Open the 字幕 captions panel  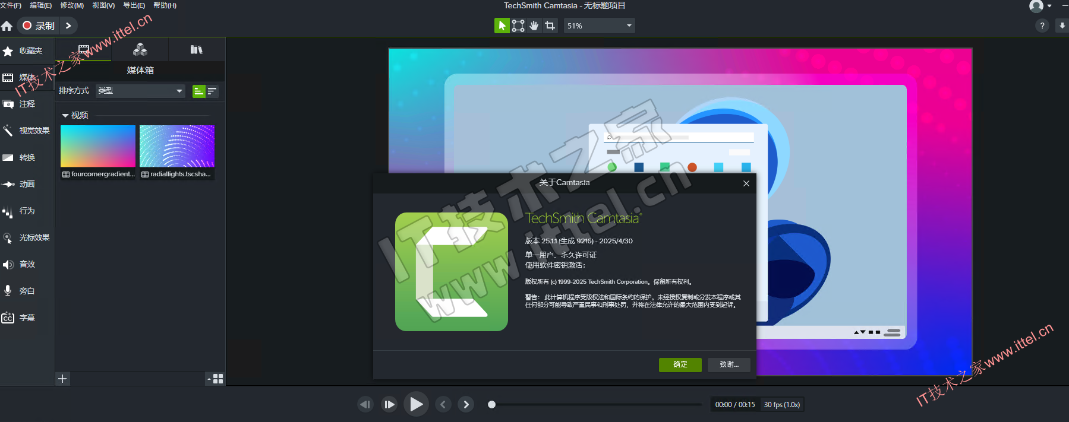[x=27, y=318]
